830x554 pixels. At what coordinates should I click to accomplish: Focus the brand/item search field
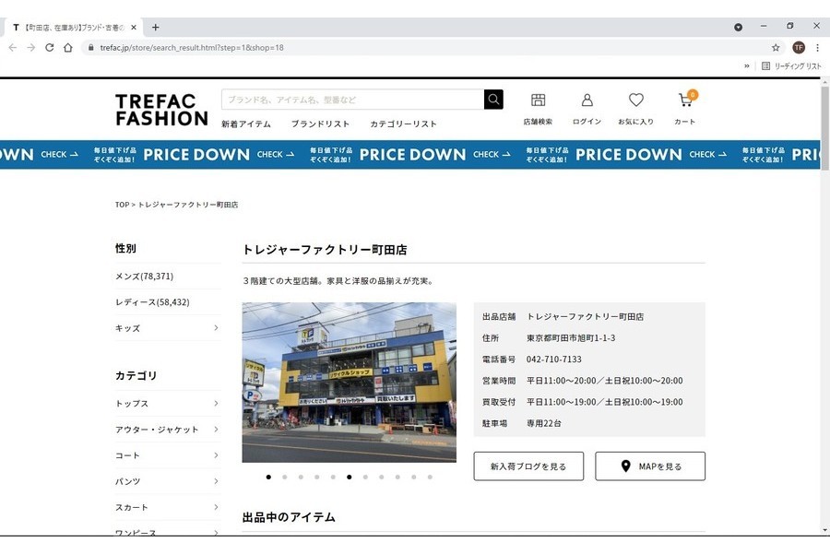tap(352, 99)
